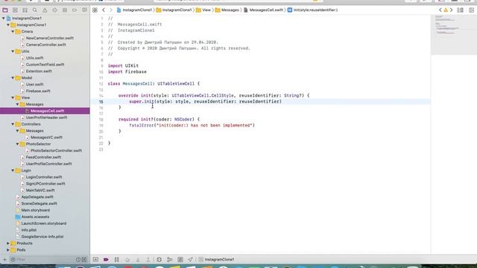Image resolution: width=477 pixels, height=268 pixels.
Task: Add a new file with plus button
Action: [4, 260]
